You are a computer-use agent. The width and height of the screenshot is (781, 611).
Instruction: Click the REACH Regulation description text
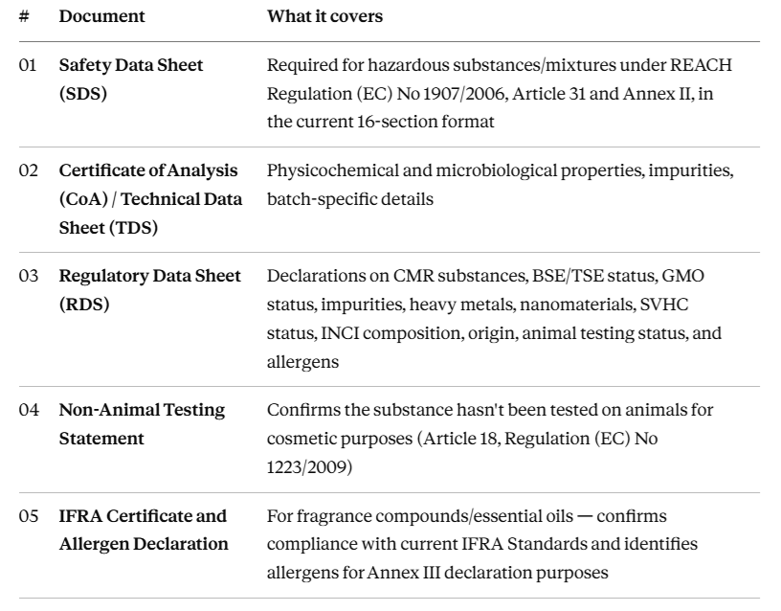click(500, 93)
